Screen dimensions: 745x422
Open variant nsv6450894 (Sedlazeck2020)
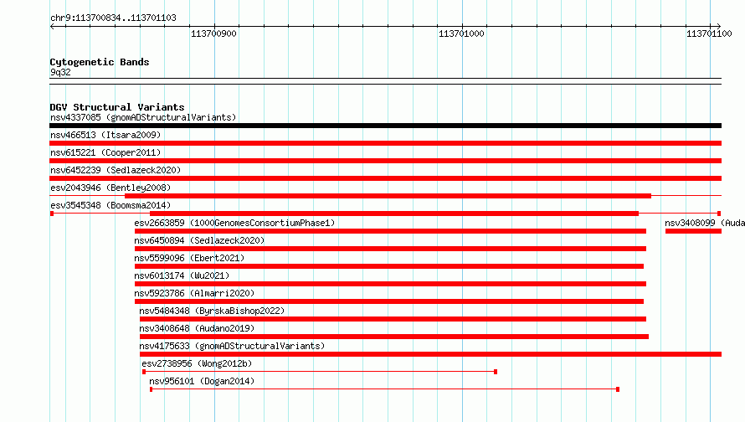click(x=199, y=240)
